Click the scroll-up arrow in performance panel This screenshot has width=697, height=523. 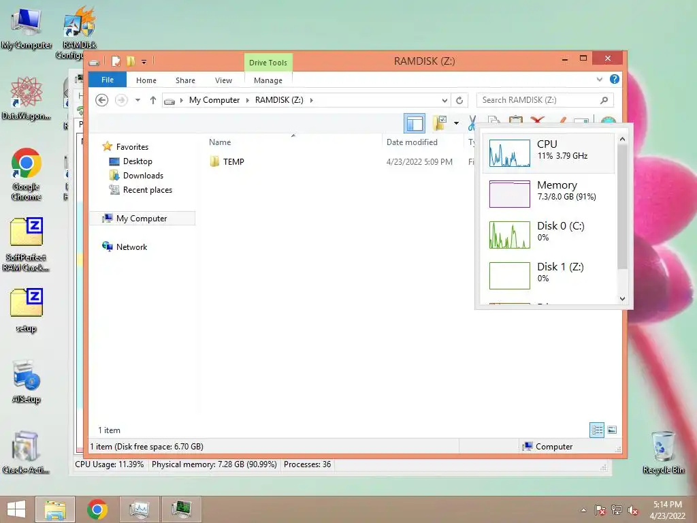pos(622,139)
